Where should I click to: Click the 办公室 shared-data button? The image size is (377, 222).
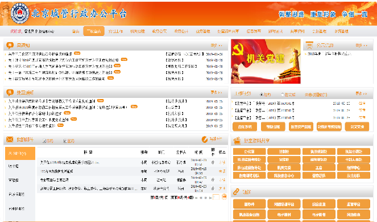249,151
